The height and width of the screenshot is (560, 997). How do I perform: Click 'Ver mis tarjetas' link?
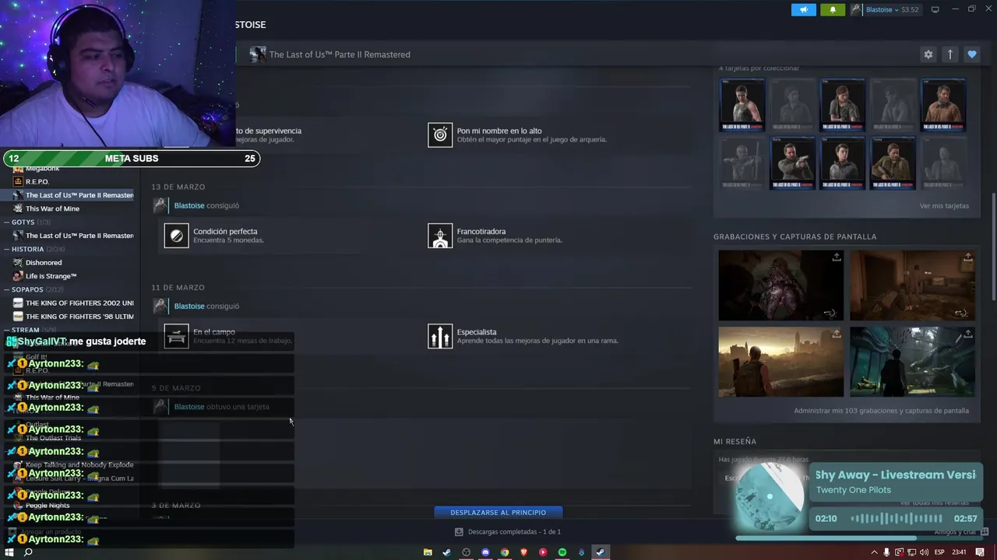(944, 206)
